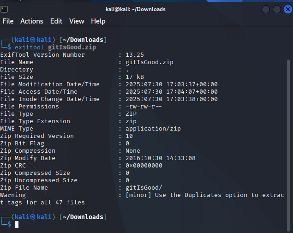The width and height of the screenshot is (293, 233).
Task: Click the gitIsGood.zip argument in the command
Action: coord(72,47)
